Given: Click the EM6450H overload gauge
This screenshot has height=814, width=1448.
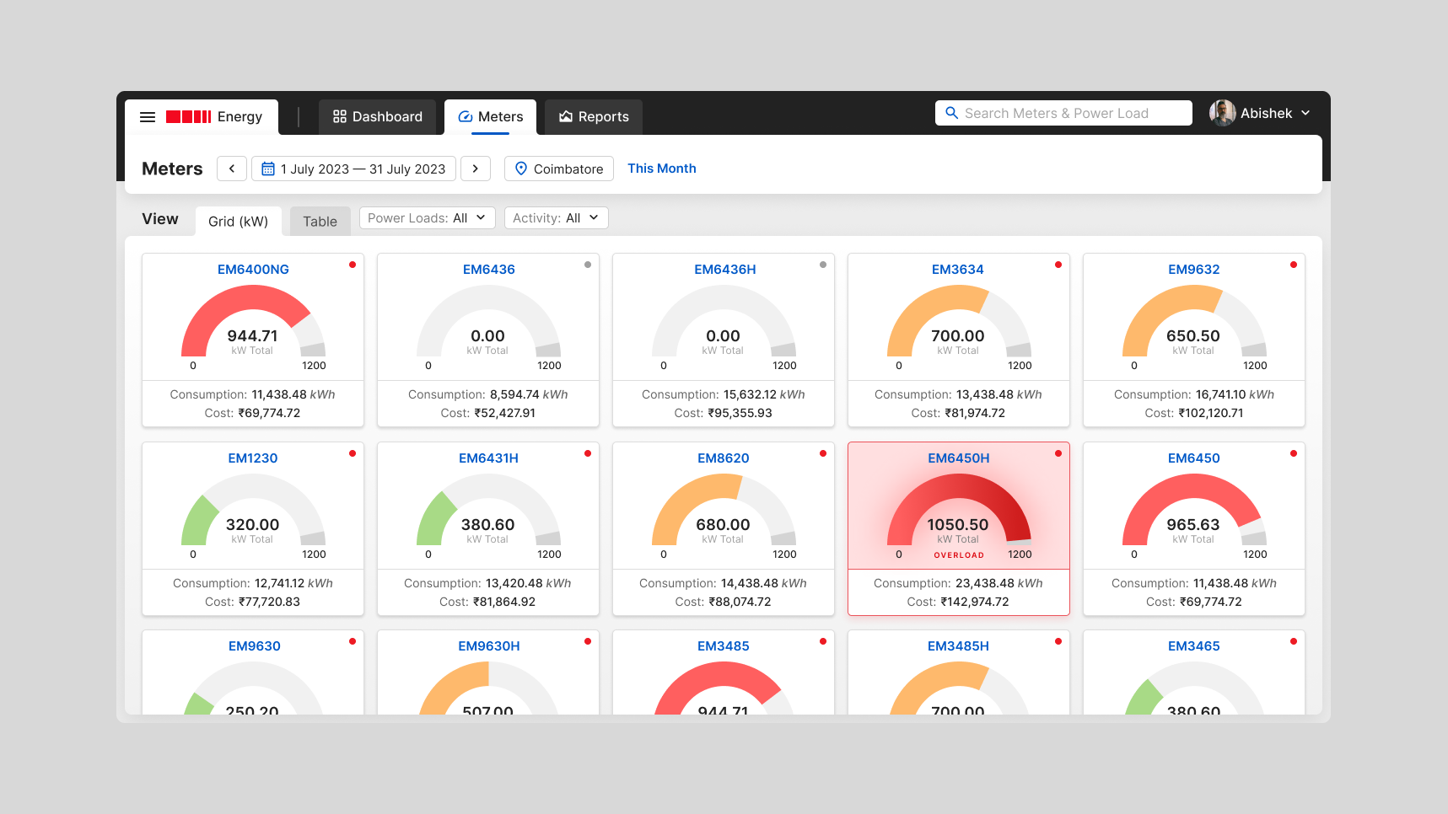Looking at the screenshot, I should 958,514.
